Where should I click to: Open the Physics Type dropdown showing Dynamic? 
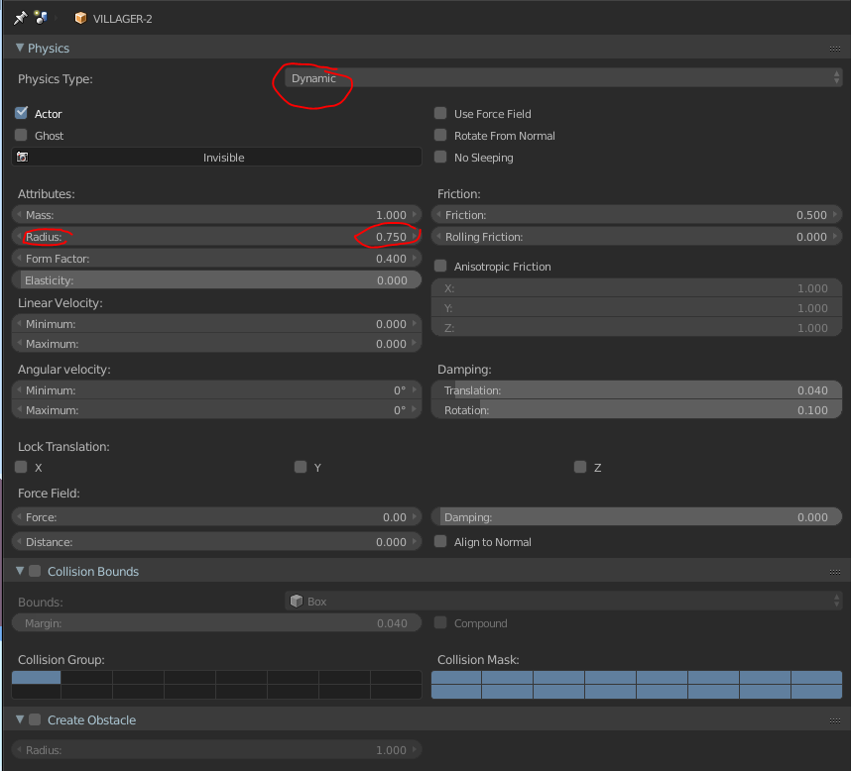coord(563,78)
